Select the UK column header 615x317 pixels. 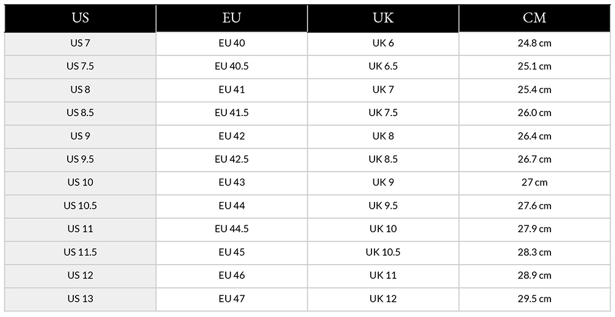pyautogui.click(x=383, y=18)
